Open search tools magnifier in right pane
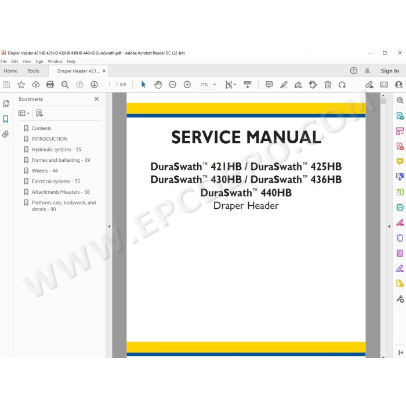The width and height of the screenshot is (406, 406). (400, 100)
